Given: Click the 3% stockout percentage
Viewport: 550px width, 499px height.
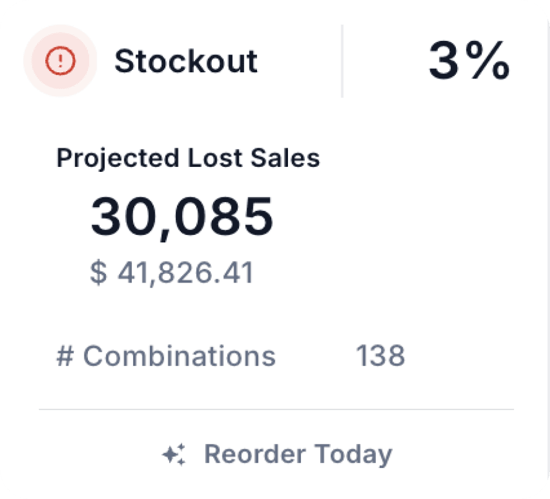Looking at the screenshot, I should coord(469,61).
